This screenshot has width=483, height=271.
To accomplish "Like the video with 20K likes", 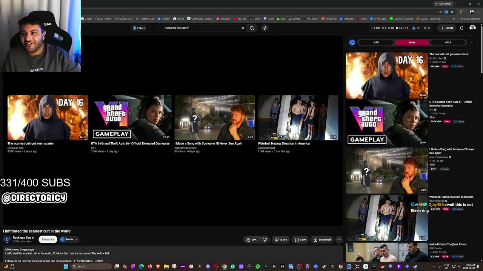I will [251, 239].
